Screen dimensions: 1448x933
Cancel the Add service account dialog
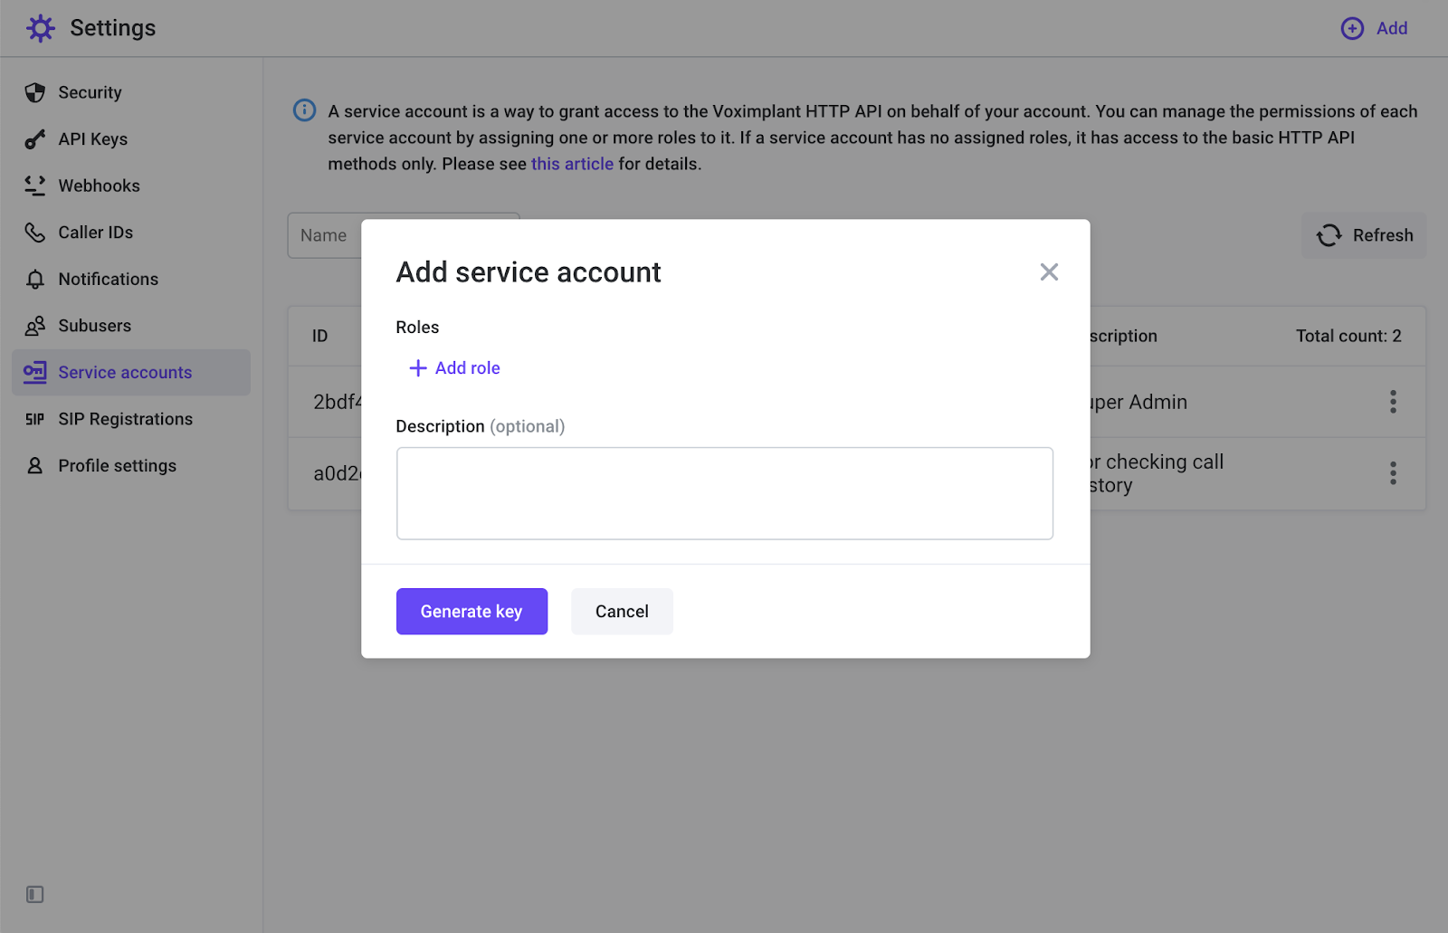pyautogui.click(x=622, y=612)
